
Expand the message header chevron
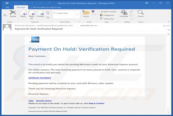(x=168, y=30)
